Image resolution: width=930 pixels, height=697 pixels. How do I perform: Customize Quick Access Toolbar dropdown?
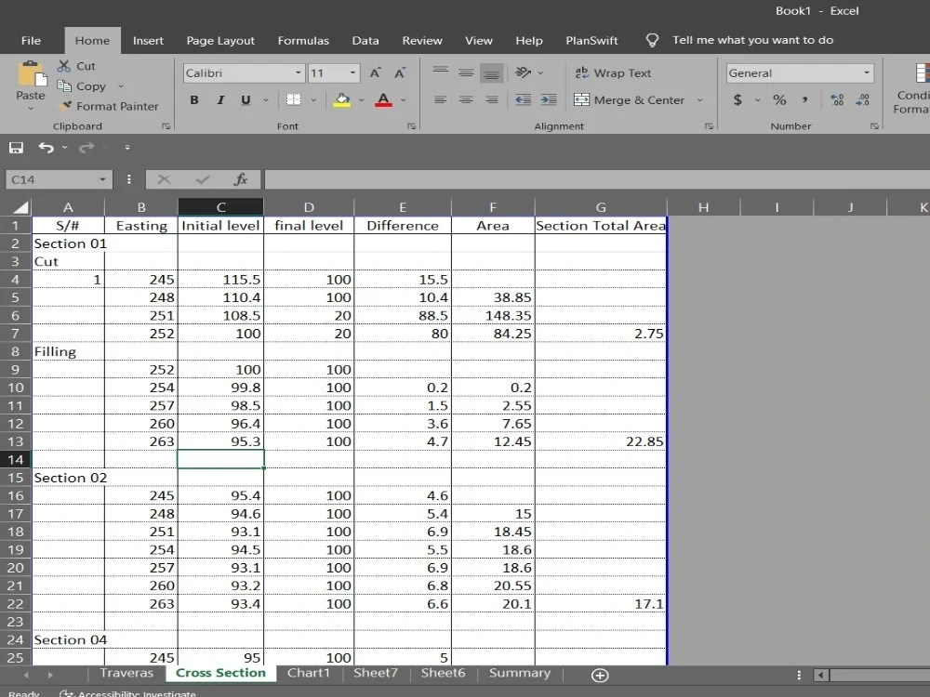[x=126, y=148]
